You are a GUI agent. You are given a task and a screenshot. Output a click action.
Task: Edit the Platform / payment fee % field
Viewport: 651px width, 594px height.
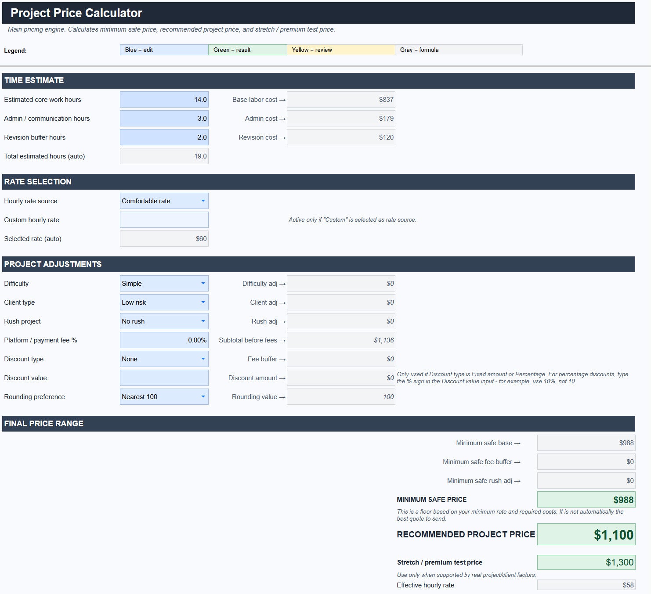[x=164, y=340]
